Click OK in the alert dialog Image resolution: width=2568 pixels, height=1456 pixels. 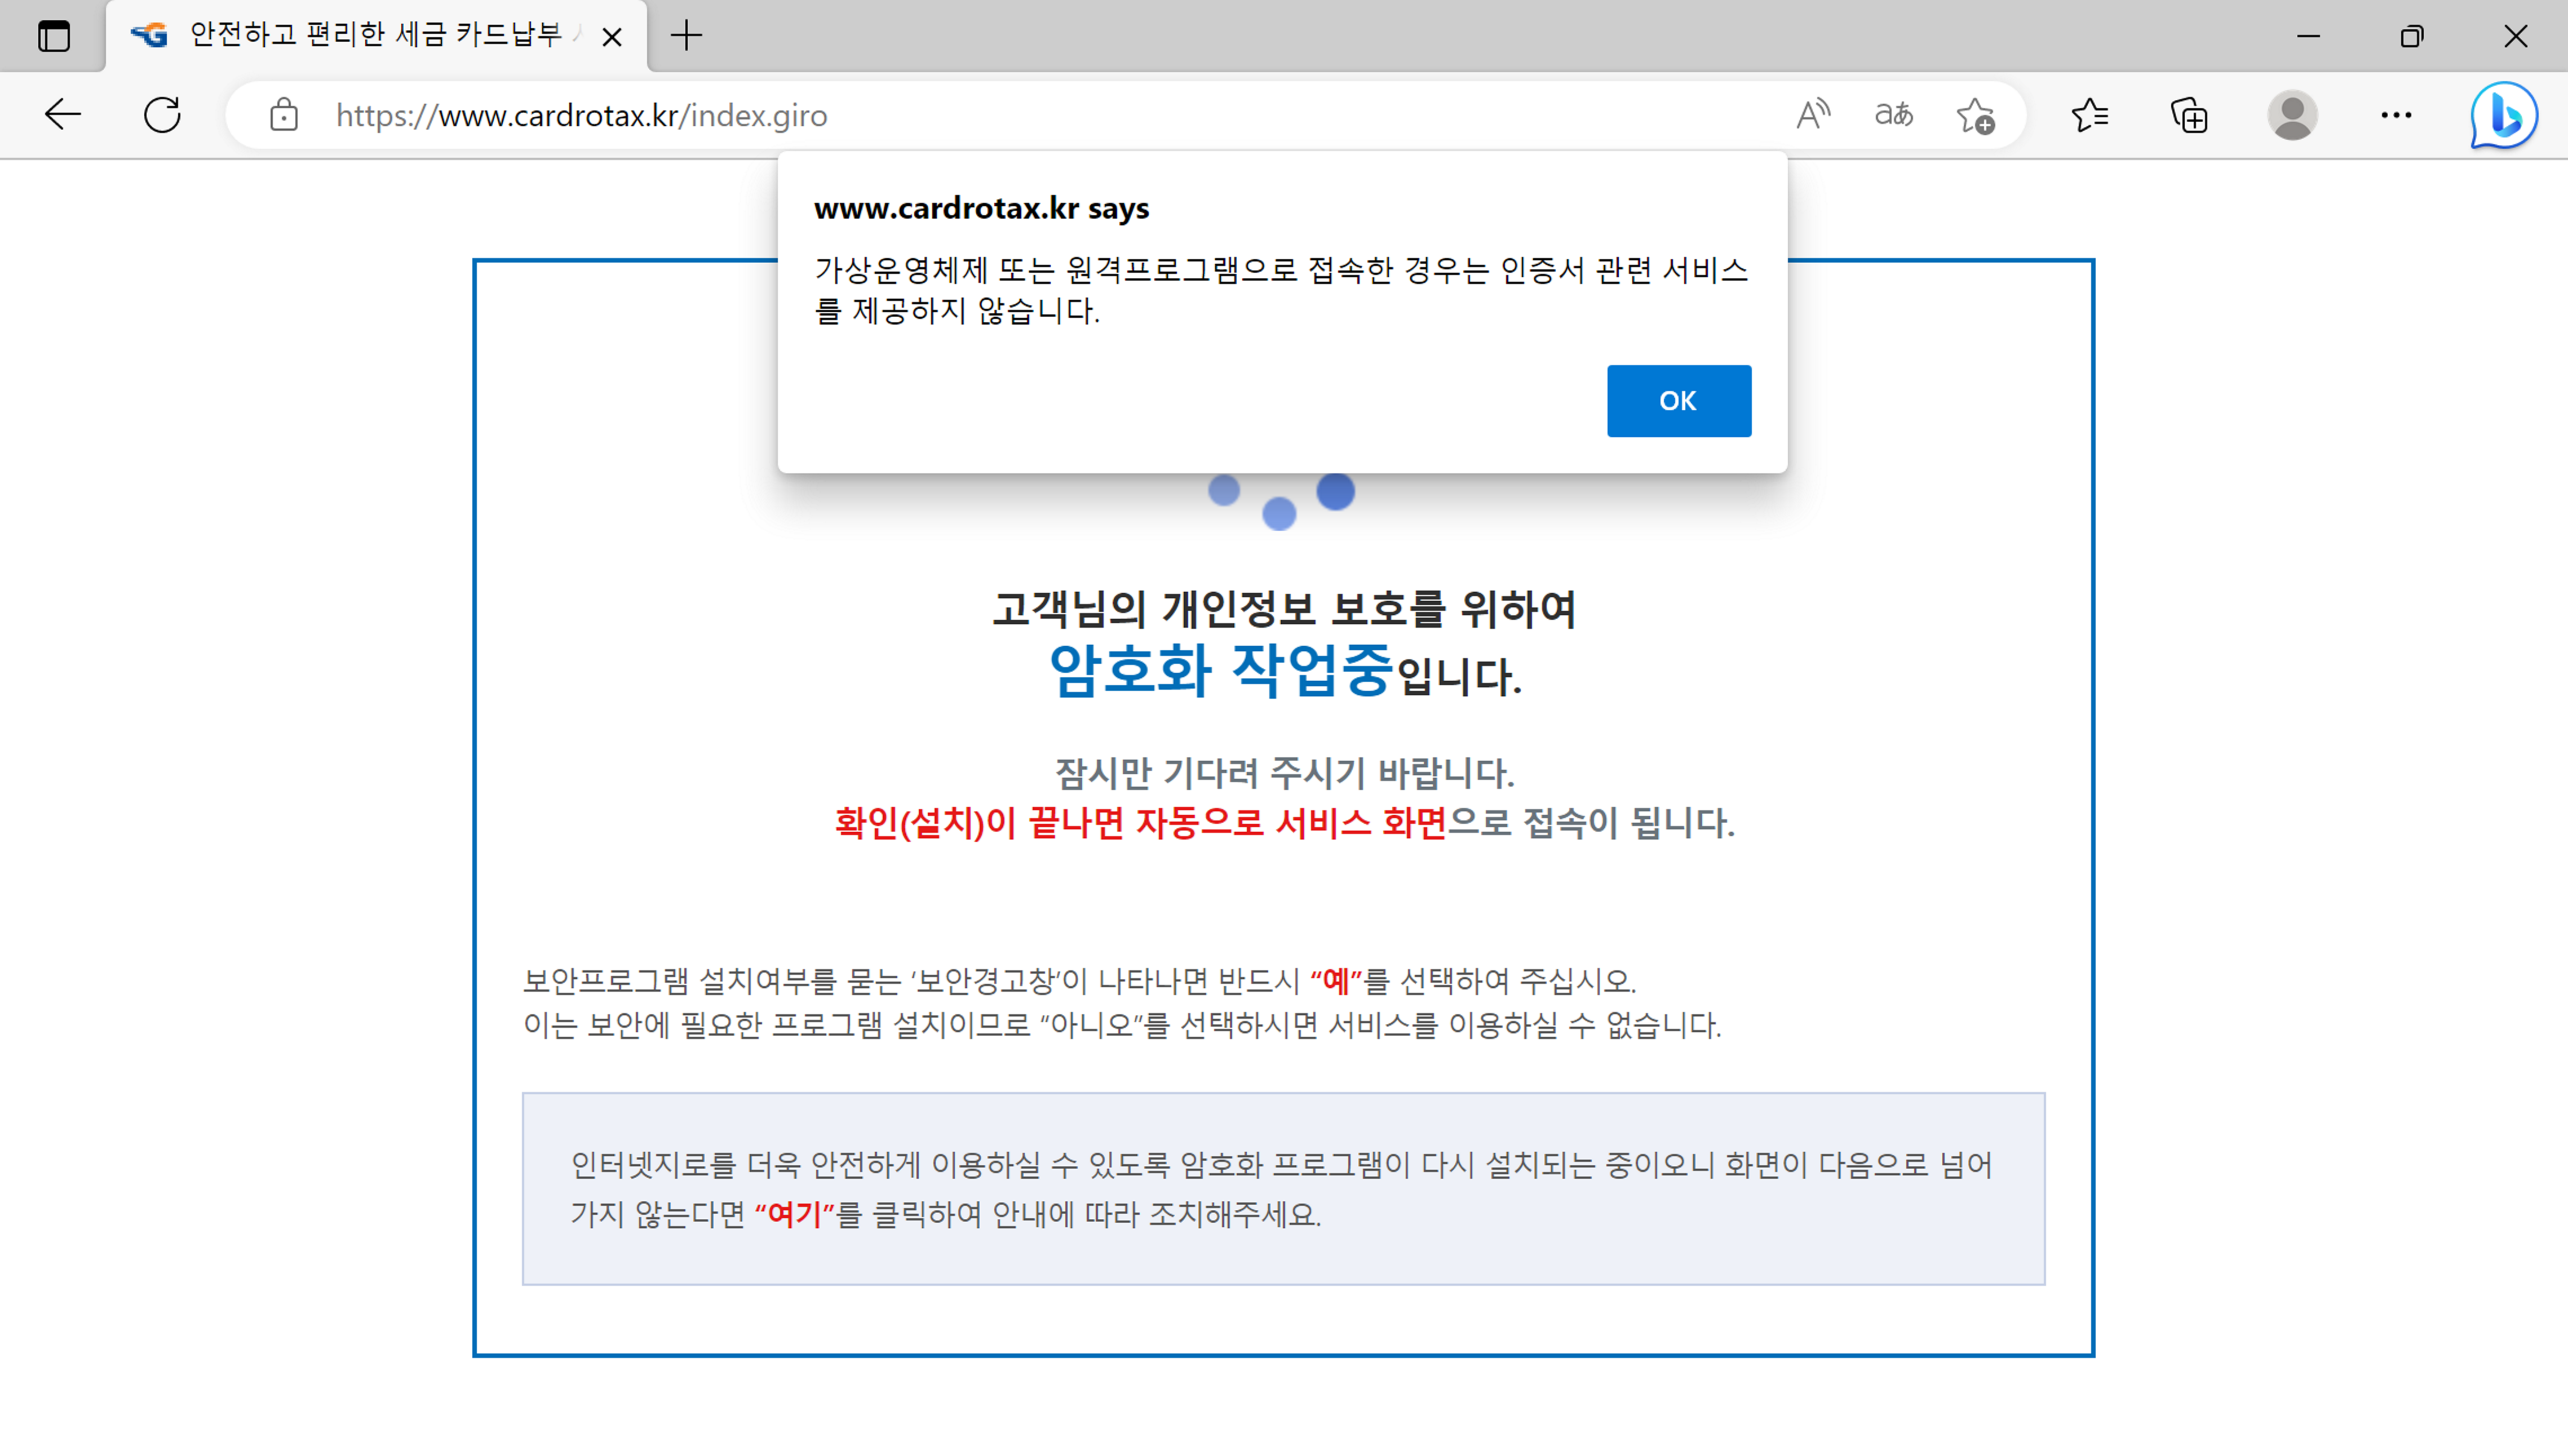pos(1678,401)
